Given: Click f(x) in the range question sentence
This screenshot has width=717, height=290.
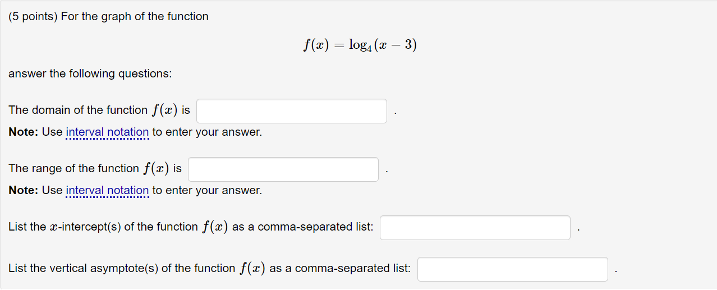Looking at the screenshot, I should [x=156, y=169].
